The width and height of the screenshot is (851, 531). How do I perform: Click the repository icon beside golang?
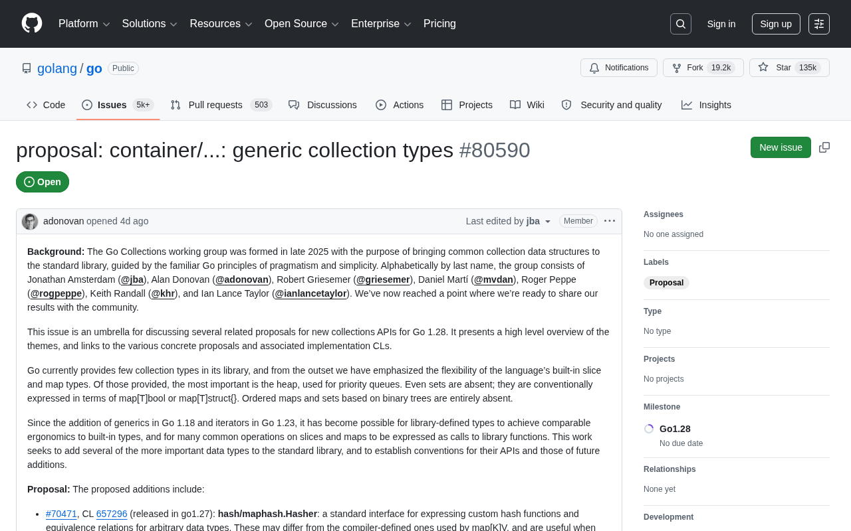[x=27, y=68]
